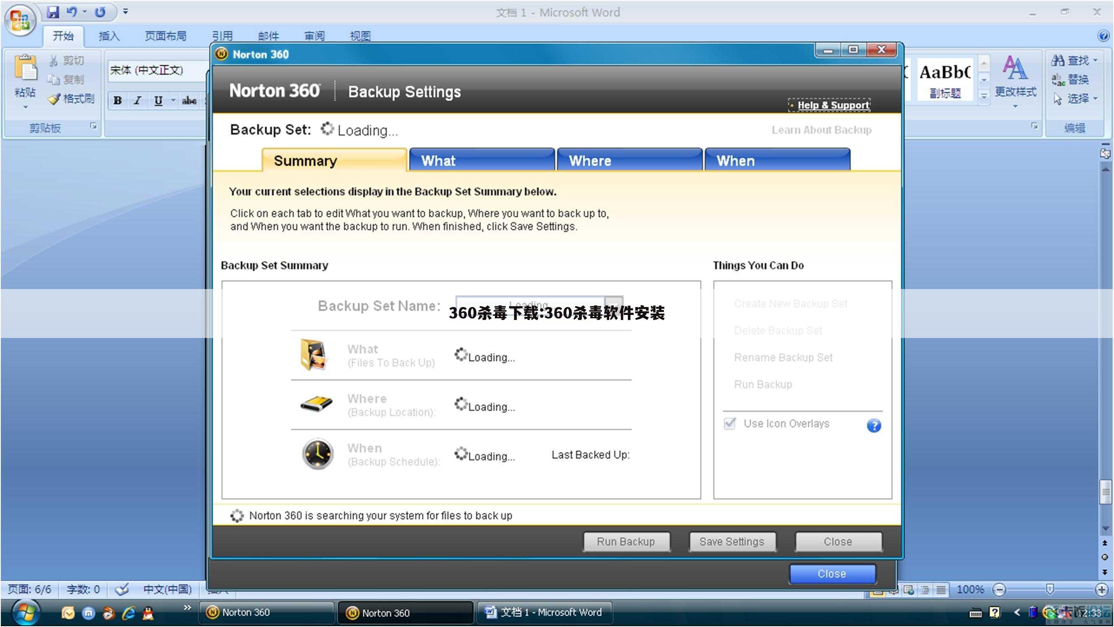The image size is (1114, 627).
Task: Click the blue Close button behind
Action: (x=833, y=574)
